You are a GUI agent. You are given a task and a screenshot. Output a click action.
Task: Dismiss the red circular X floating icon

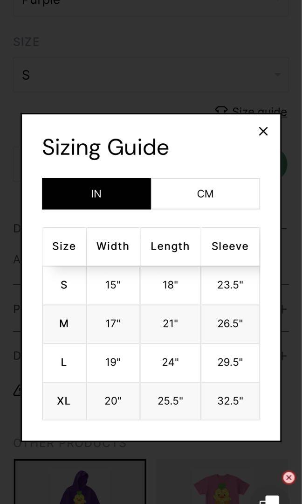(288, 478)
